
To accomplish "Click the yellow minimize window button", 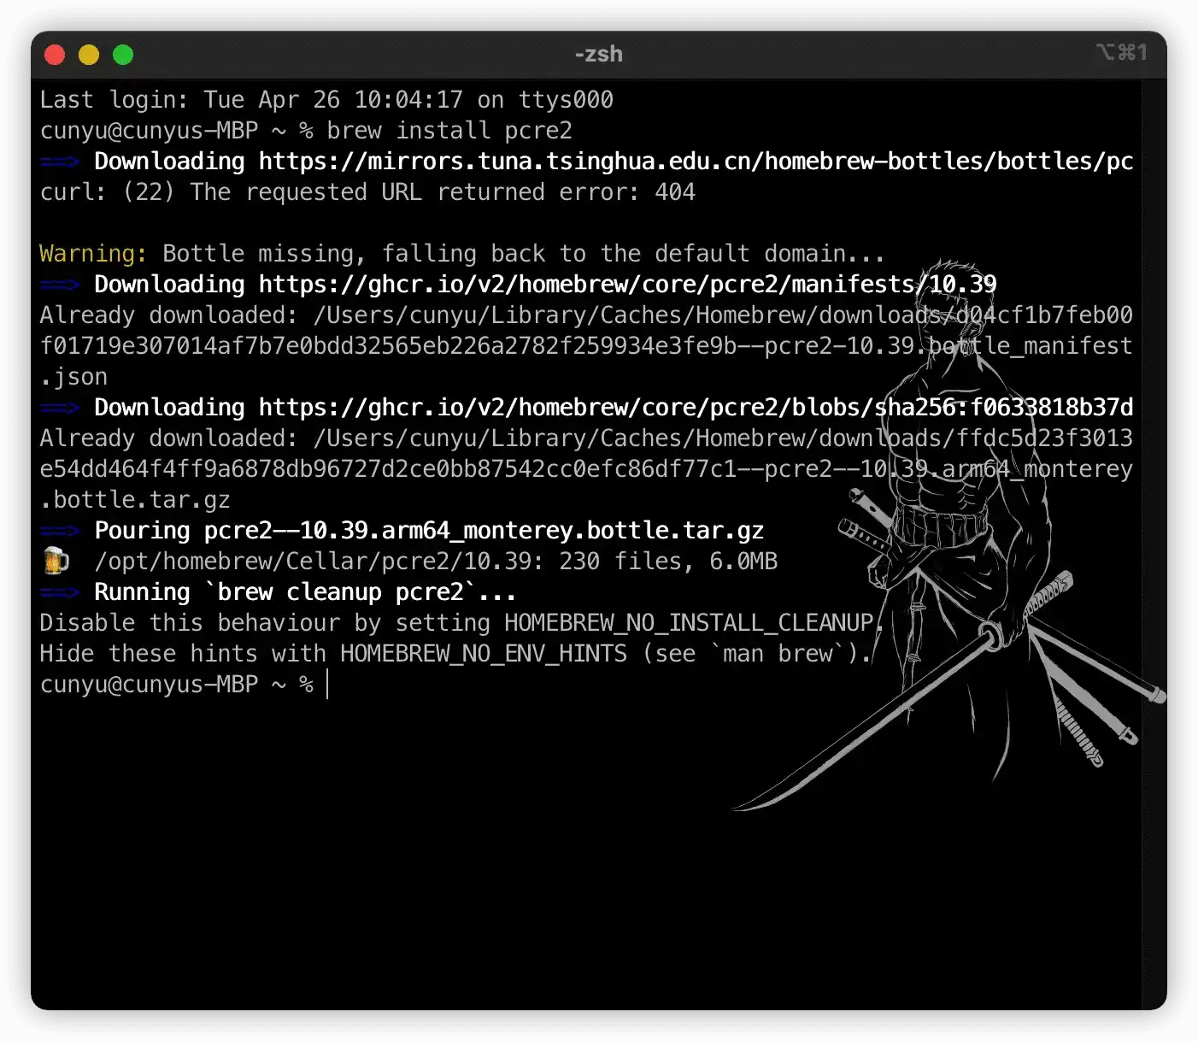I will click(x=89, y=55).
